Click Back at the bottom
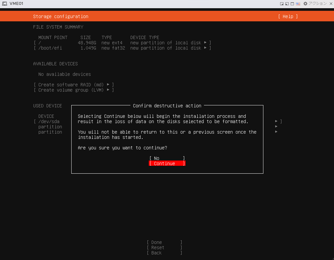 (x=165, y=253)
